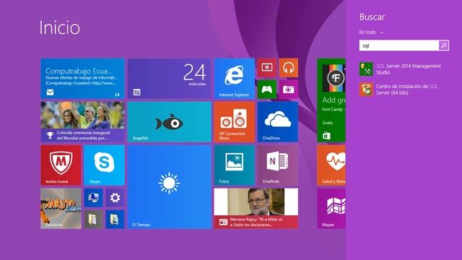Screen dimensions: 462x260
Task: Open the Fotos tile
Action: coord(234,165)
